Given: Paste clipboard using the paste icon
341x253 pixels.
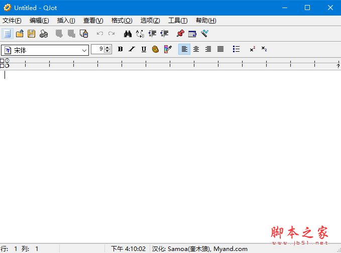Looking at the screenshot, I should 84,34.
